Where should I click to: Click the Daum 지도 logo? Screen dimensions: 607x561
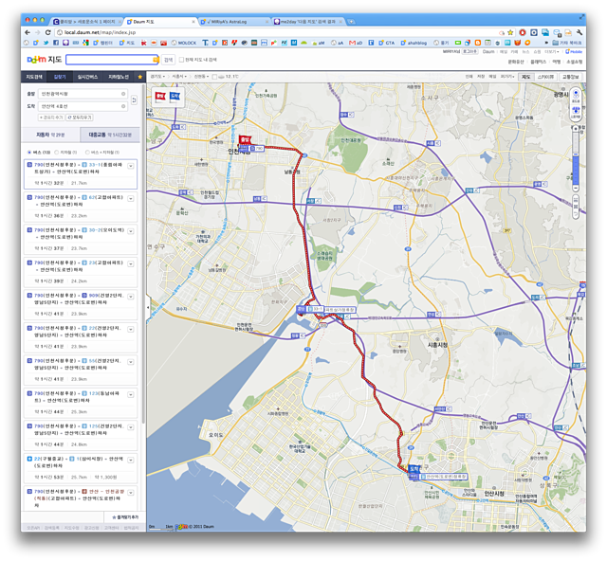(45, 59)
